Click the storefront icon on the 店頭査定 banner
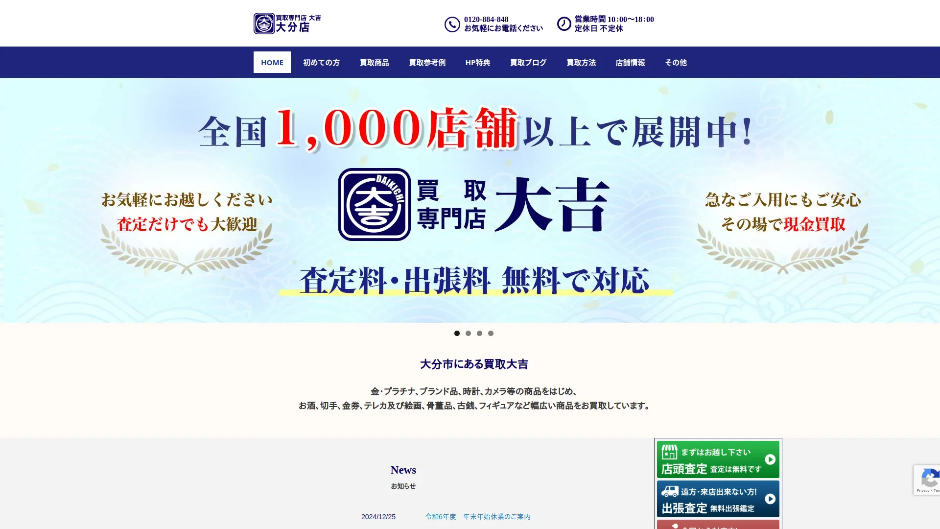The width and height of the screenshot is (940, 529). [669, 452]
